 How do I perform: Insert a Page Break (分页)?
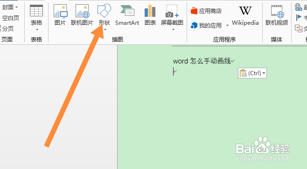(7, 28)
